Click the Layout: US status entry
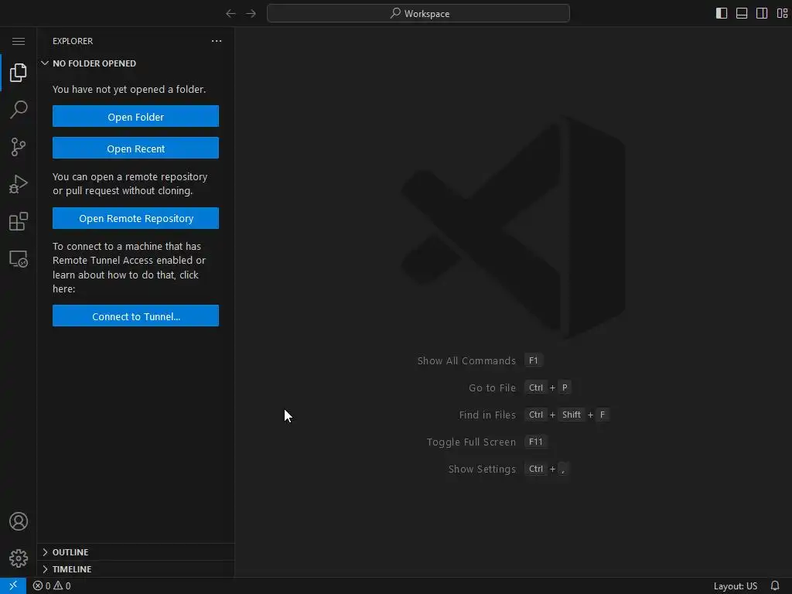This screenshot has height=594, width=792. click(736, 586)
